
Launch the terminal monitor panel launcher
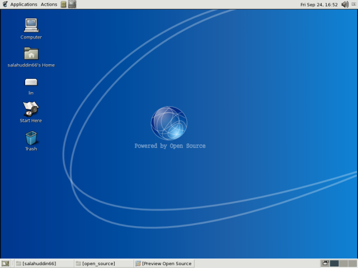coord(72,4)
